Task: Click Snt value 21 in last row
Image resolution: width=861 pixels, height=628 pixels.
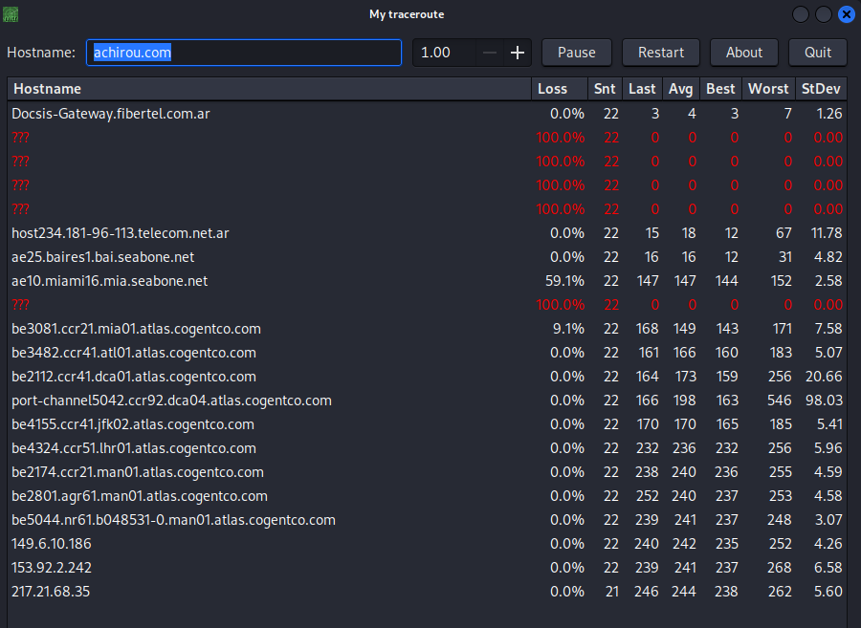Action: click(611, 592)
